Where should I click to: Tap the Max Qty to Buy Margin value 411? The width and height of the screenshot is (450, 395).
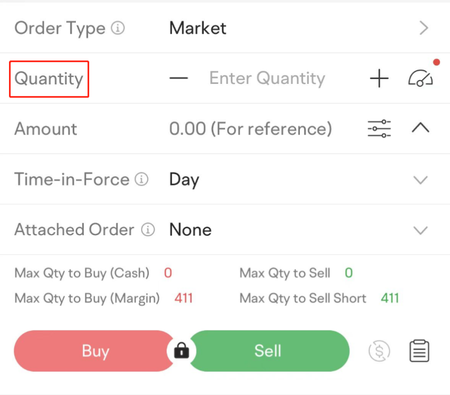(184, 298)
